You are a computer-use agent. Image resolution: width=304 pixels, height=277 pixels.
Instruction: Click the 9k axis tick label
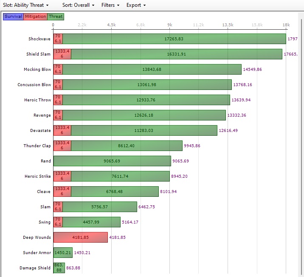[170, 25]
